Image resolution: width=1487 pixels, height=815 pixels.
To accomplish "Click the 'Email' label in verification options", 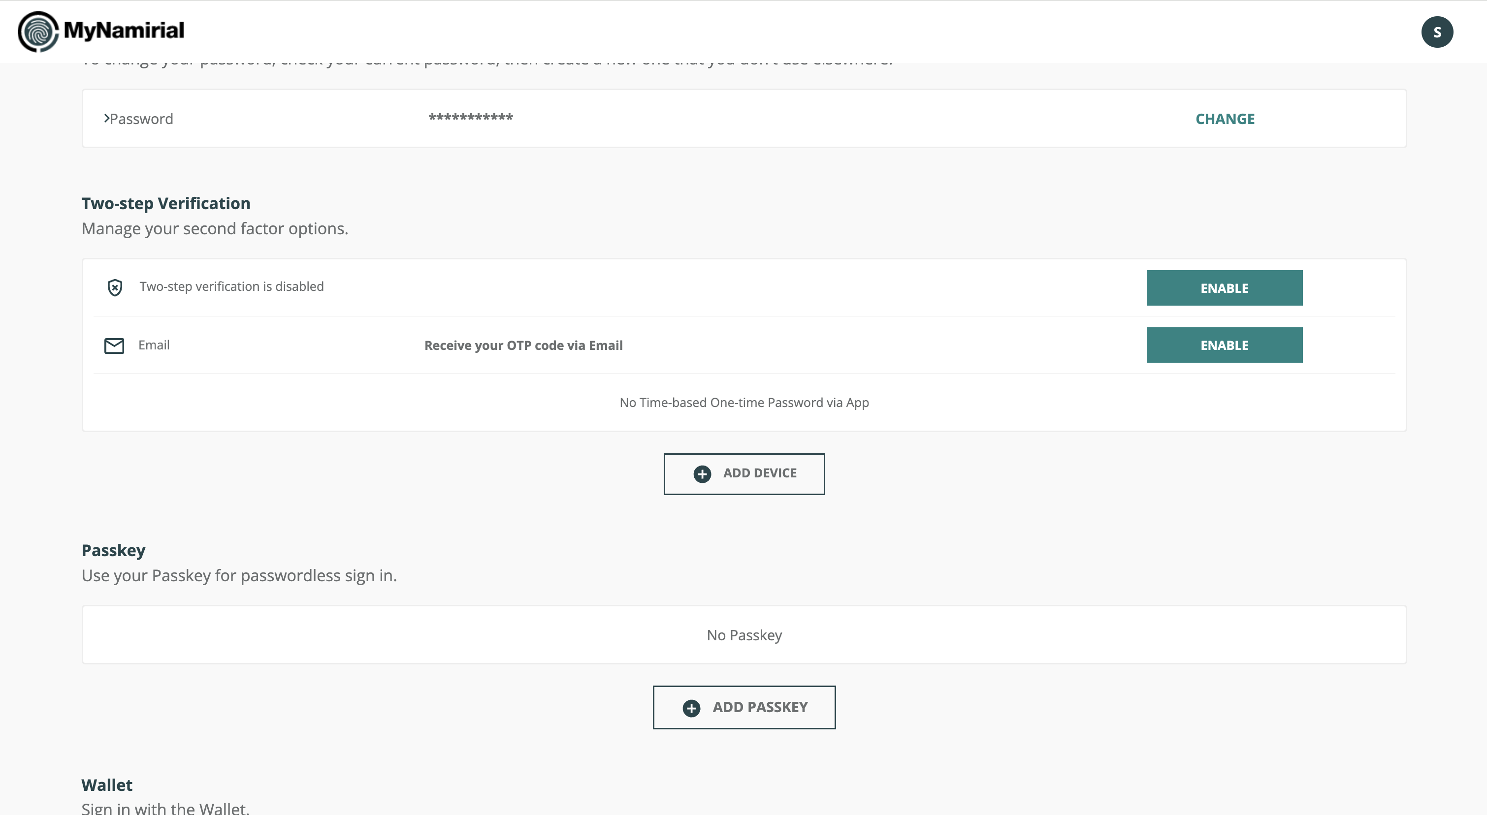I will tap(154, 345).
